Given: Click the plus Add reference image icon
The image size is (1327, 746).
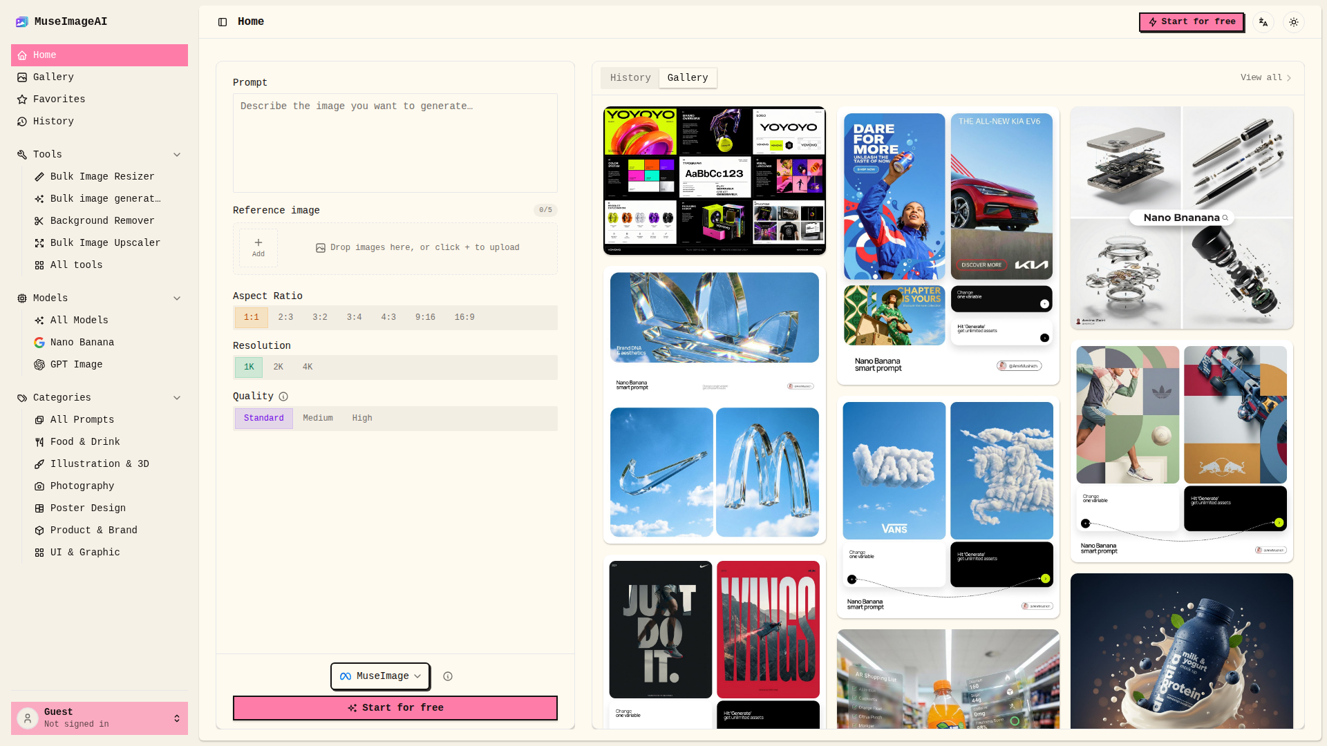Looking at the screenshot, I should click(258, 247).
